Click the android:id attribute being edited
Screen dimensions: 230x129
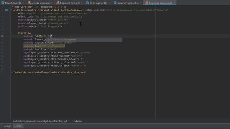pos(38,36)
